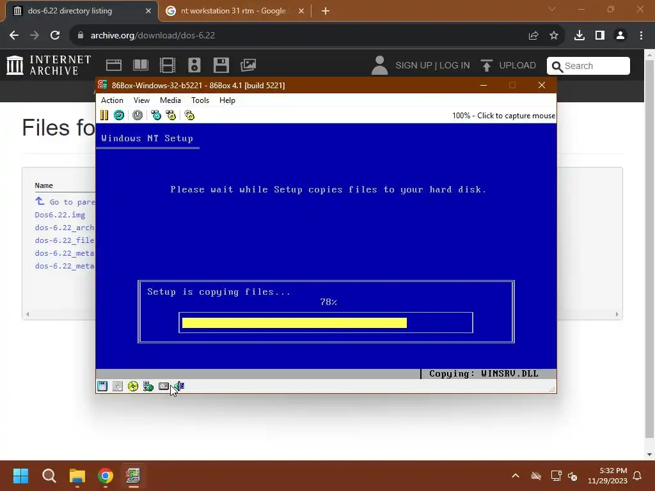Screen dimensions: 655x491
Task: Click the hard disk status icon
Action: tap(164, 386)
